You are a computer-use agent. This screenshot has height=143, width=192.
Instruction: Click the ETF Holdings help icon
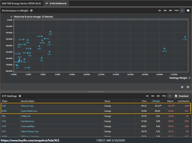[20, 96]
